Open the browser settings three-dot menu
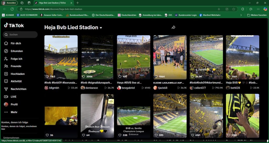This screenshot has height=143, width=269. (258, 9)
